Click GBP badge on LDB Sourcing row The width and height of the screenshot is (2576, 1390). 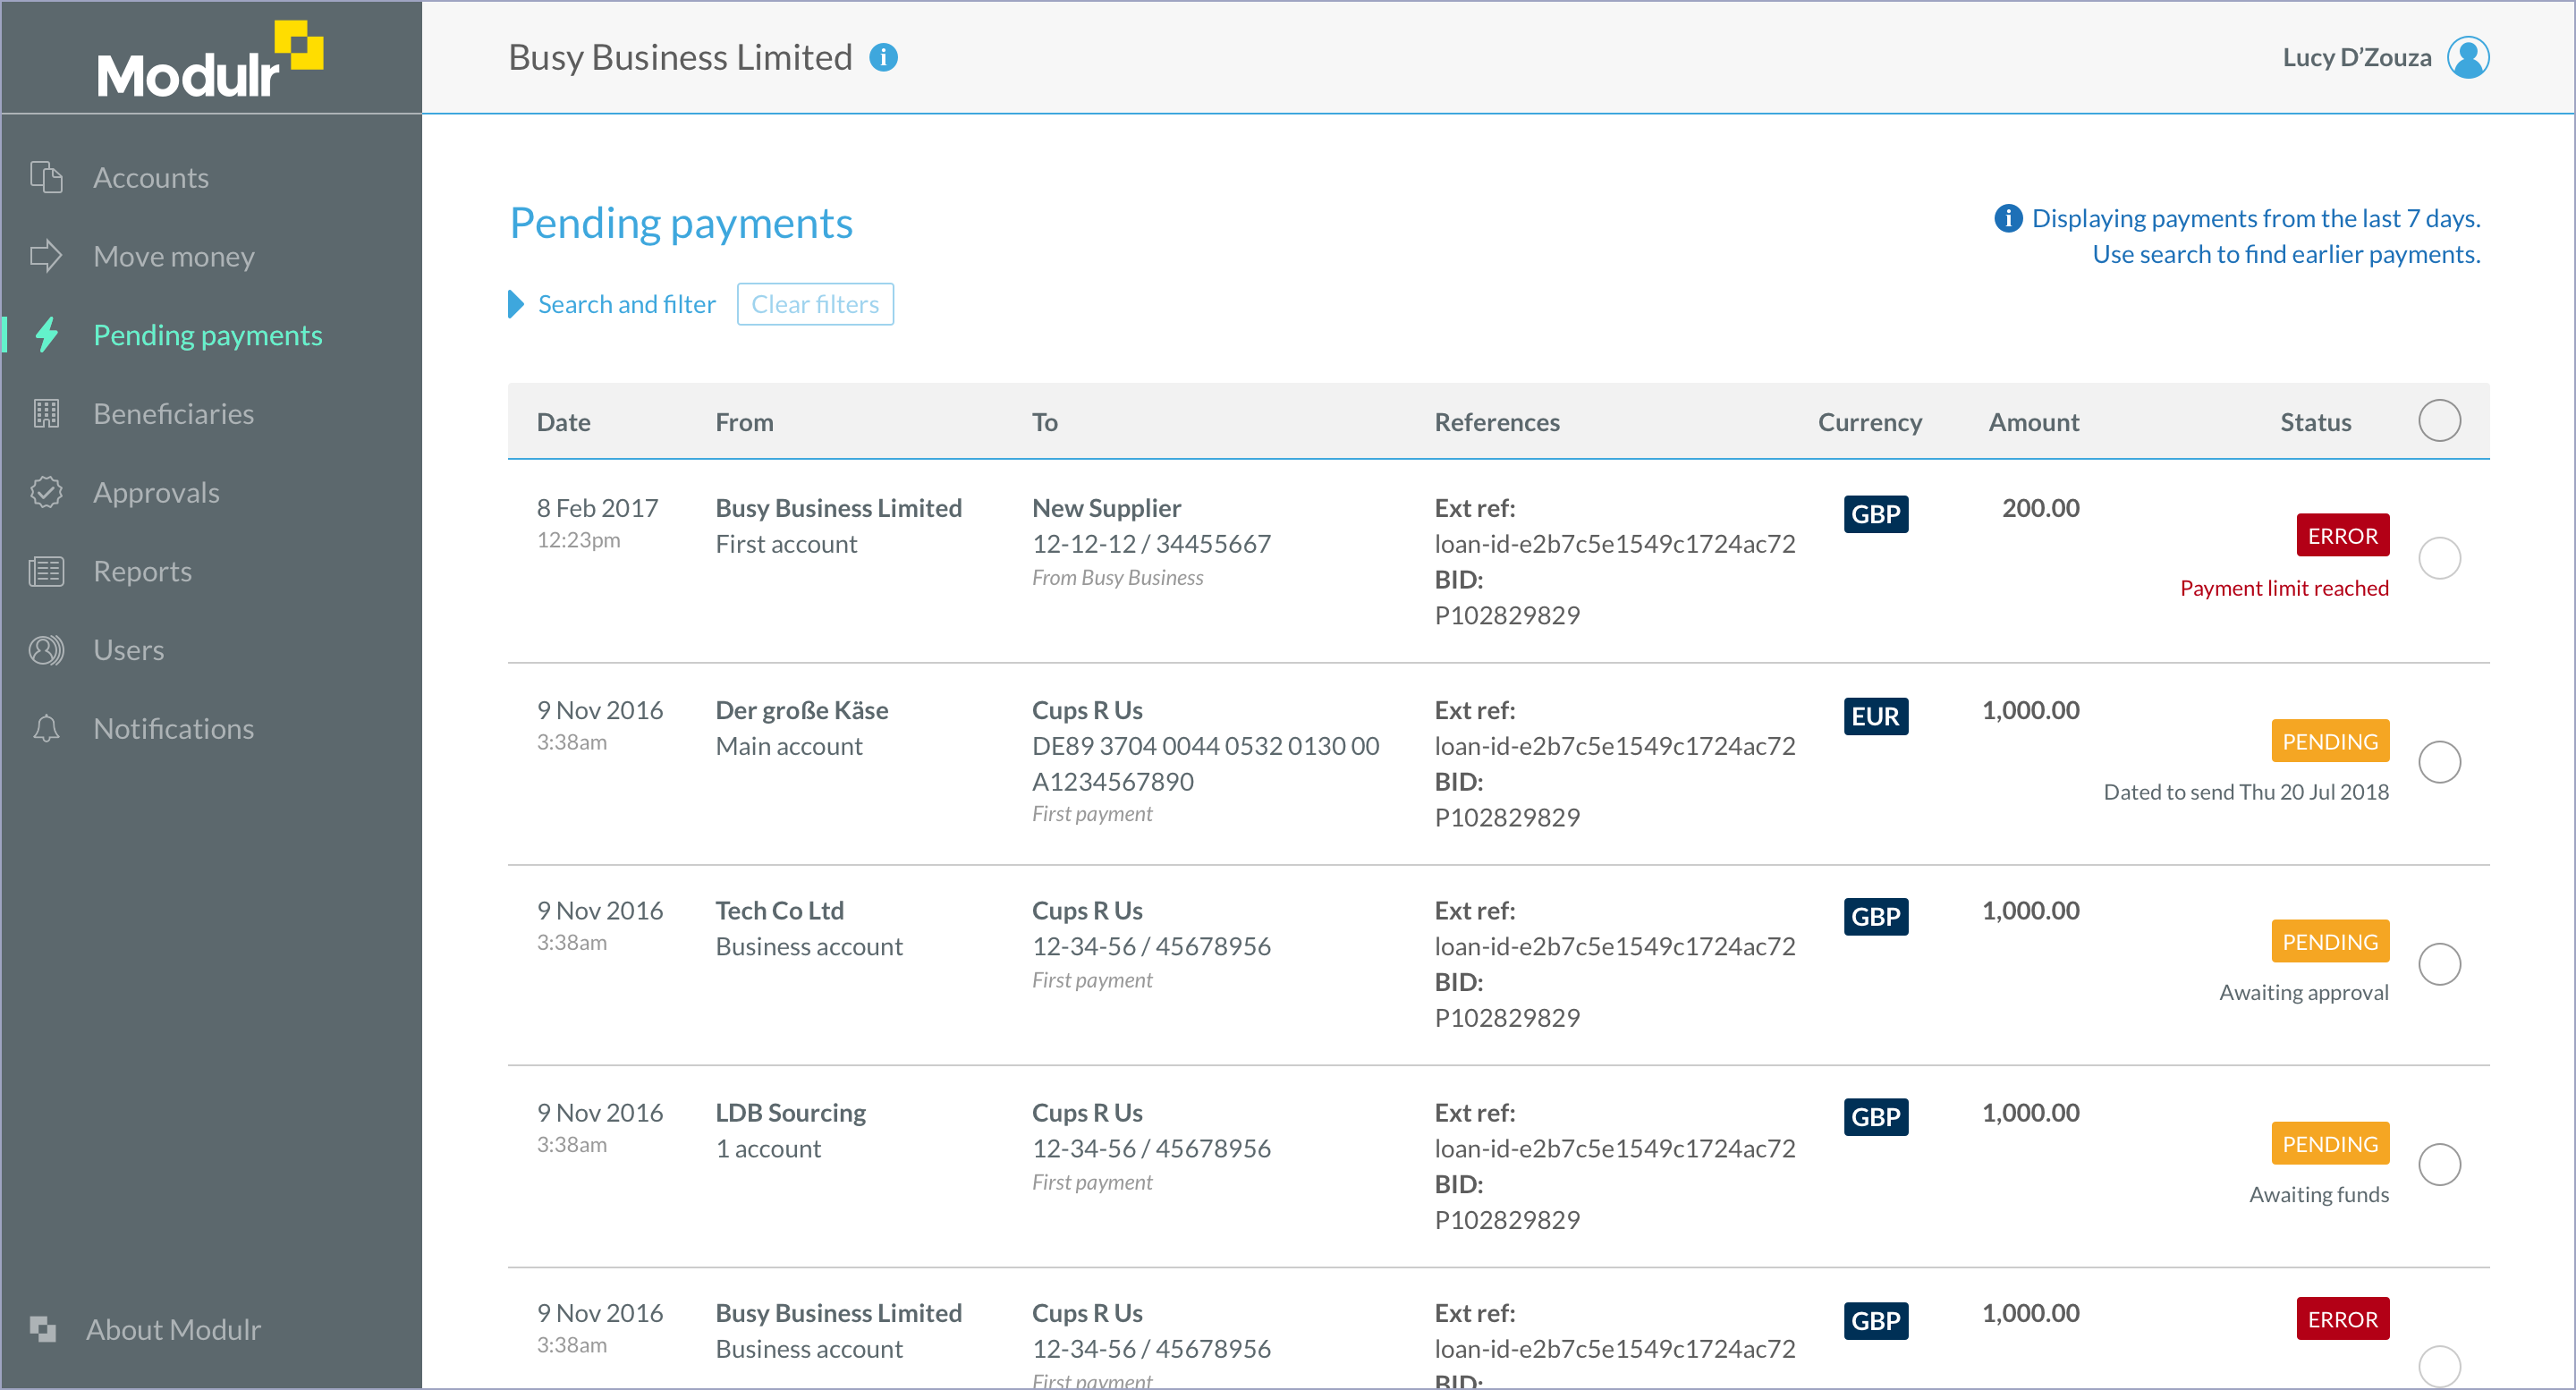click(1875, 1117)
